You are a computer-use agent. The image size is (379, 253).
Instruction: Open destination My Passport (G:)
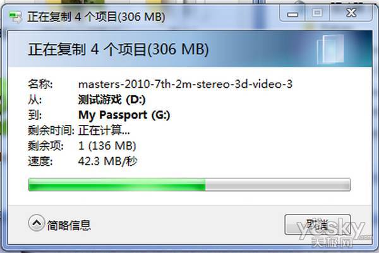tap(124, 115)
